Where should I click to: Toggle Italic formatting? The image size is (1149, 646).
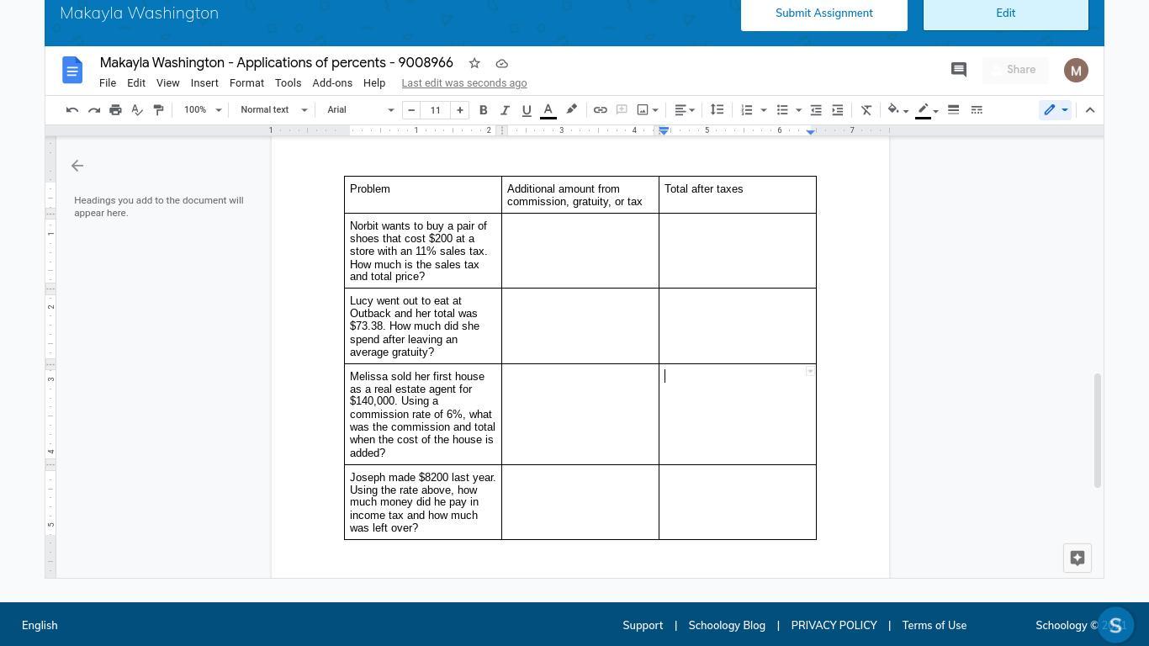pos(505,110)
